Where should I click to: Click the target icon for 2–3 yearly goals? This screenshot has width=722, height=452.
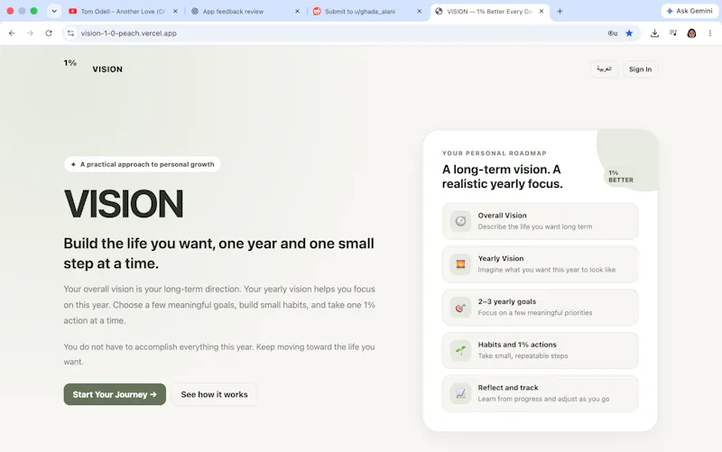460,308
